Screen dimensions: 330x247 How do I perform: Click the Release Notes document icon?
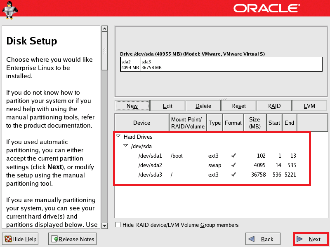point(55,239)
